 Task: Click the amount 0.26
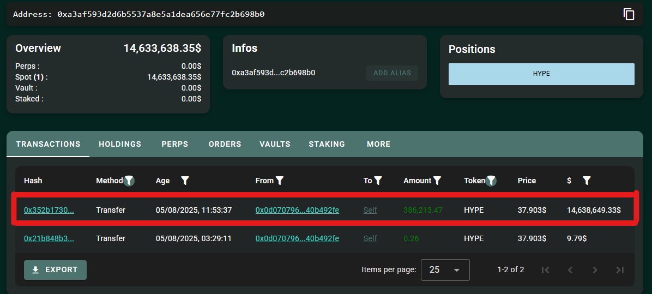click(x=411, y=238)
